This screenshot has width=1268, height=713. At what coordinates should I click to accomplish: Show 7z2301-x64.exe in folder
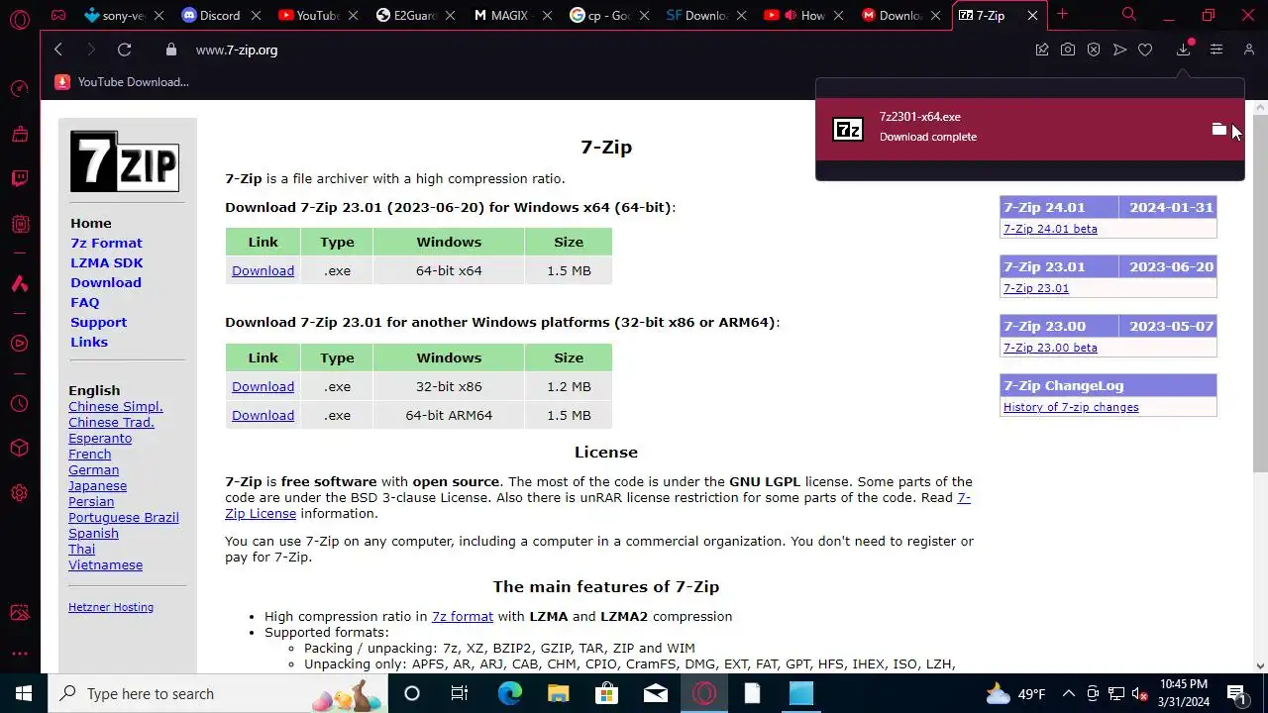1219,129
